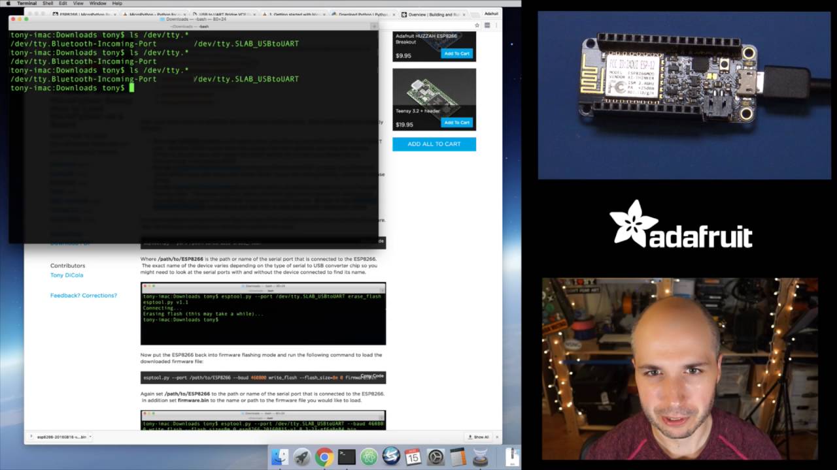This screenshot has height=470, width=837.
Task: Open the Help menu
Action: (117, 3)
